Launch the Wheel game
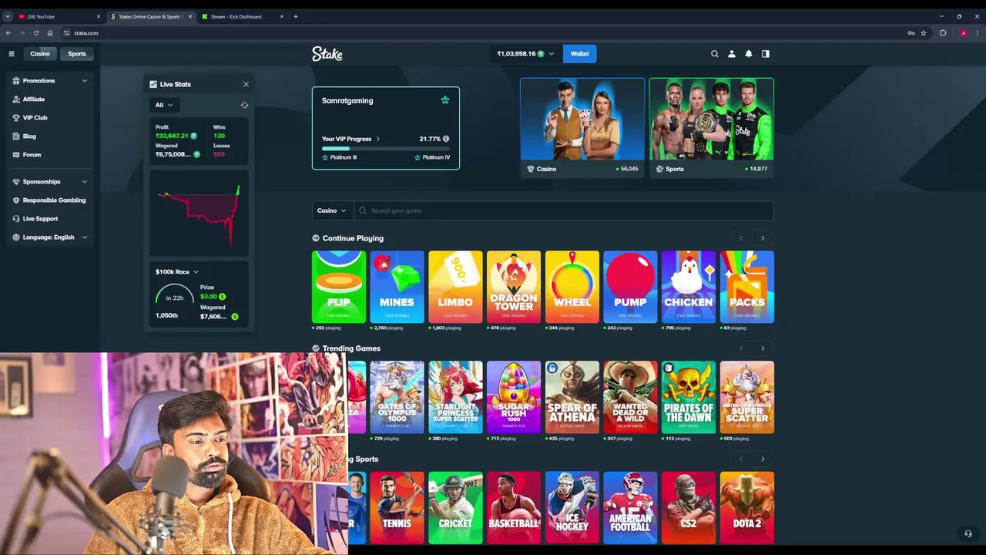This screenshot has width=986, height=555. [x=572, y=287]
